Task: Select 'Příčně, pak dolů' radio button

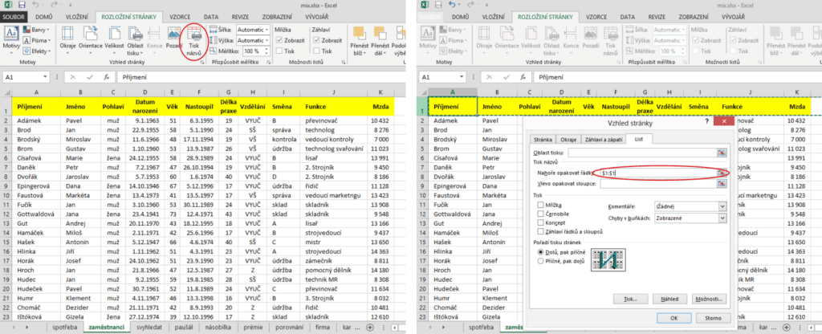Action: coord(539,261)
